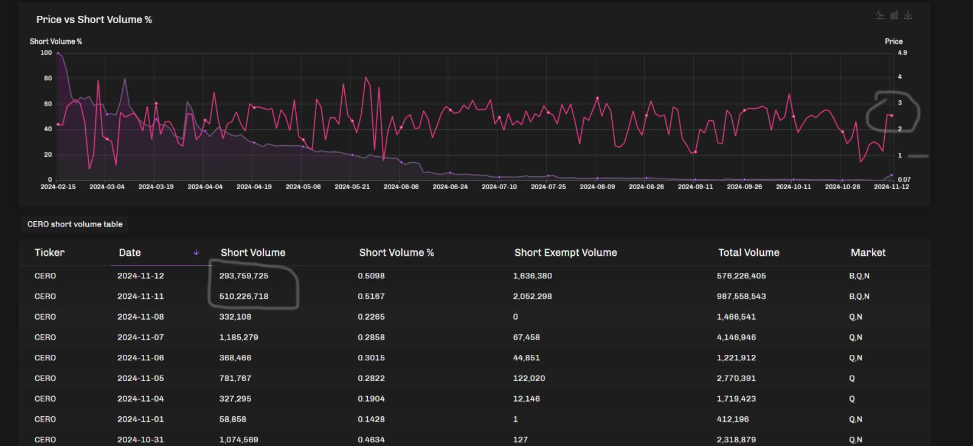The height and width of the screenshot is (446, 973).
Task: Sort by Short Volume % header
Action: tap(396, 253)
